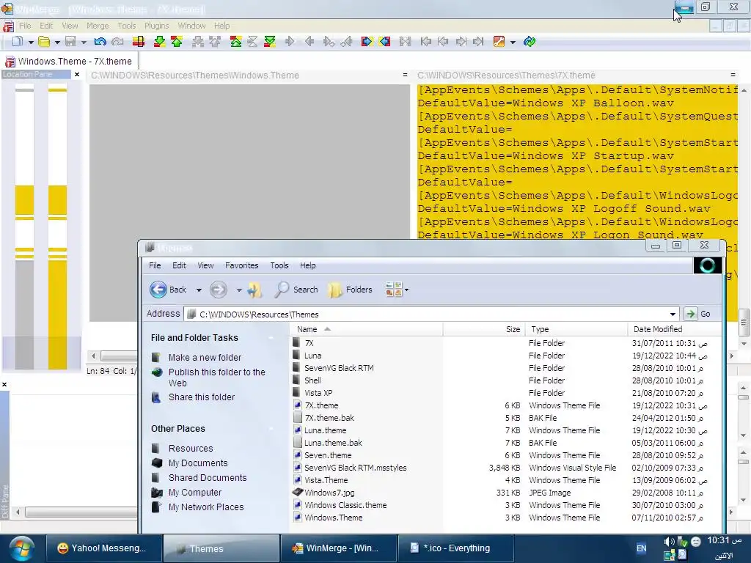
Task: Select the Luna folder
Action: coord(312,356)
